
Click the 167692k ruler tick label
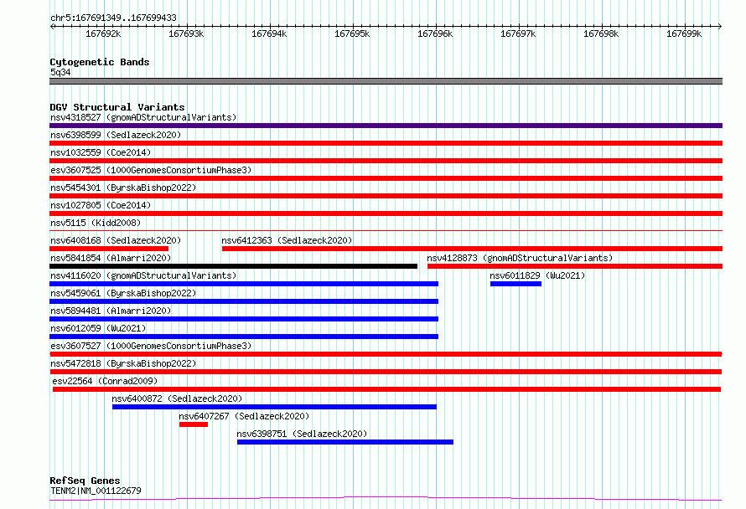pos(103,33)
